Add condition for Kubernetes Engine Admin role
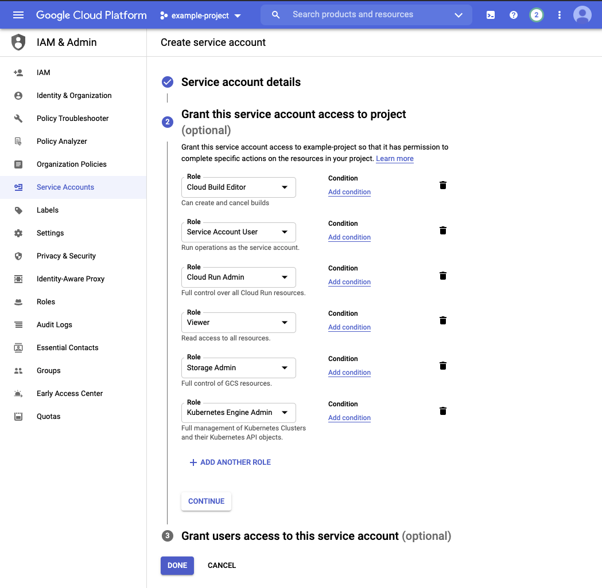 click(x=349, y=417)
